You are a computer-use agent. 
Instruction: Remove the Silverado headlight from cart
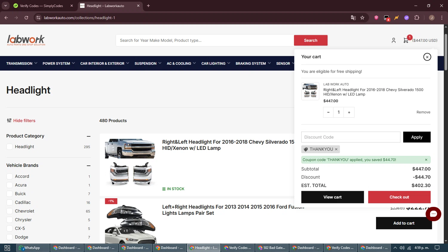point(423,112)
